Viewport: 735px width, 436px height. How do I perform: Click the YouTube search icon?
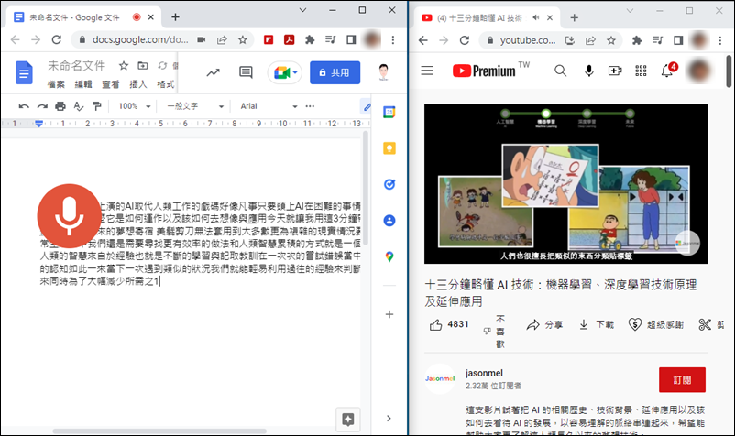[560, 71]
